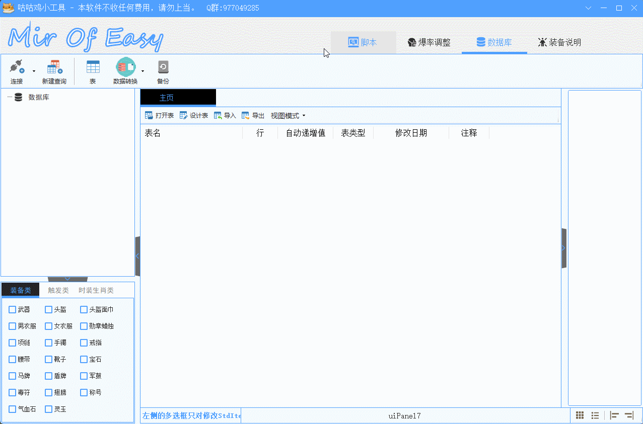This screenshot has width=643, height=424.
Task: Collapse the left panel with side arrow handle
Action: [x=137, y=256]
